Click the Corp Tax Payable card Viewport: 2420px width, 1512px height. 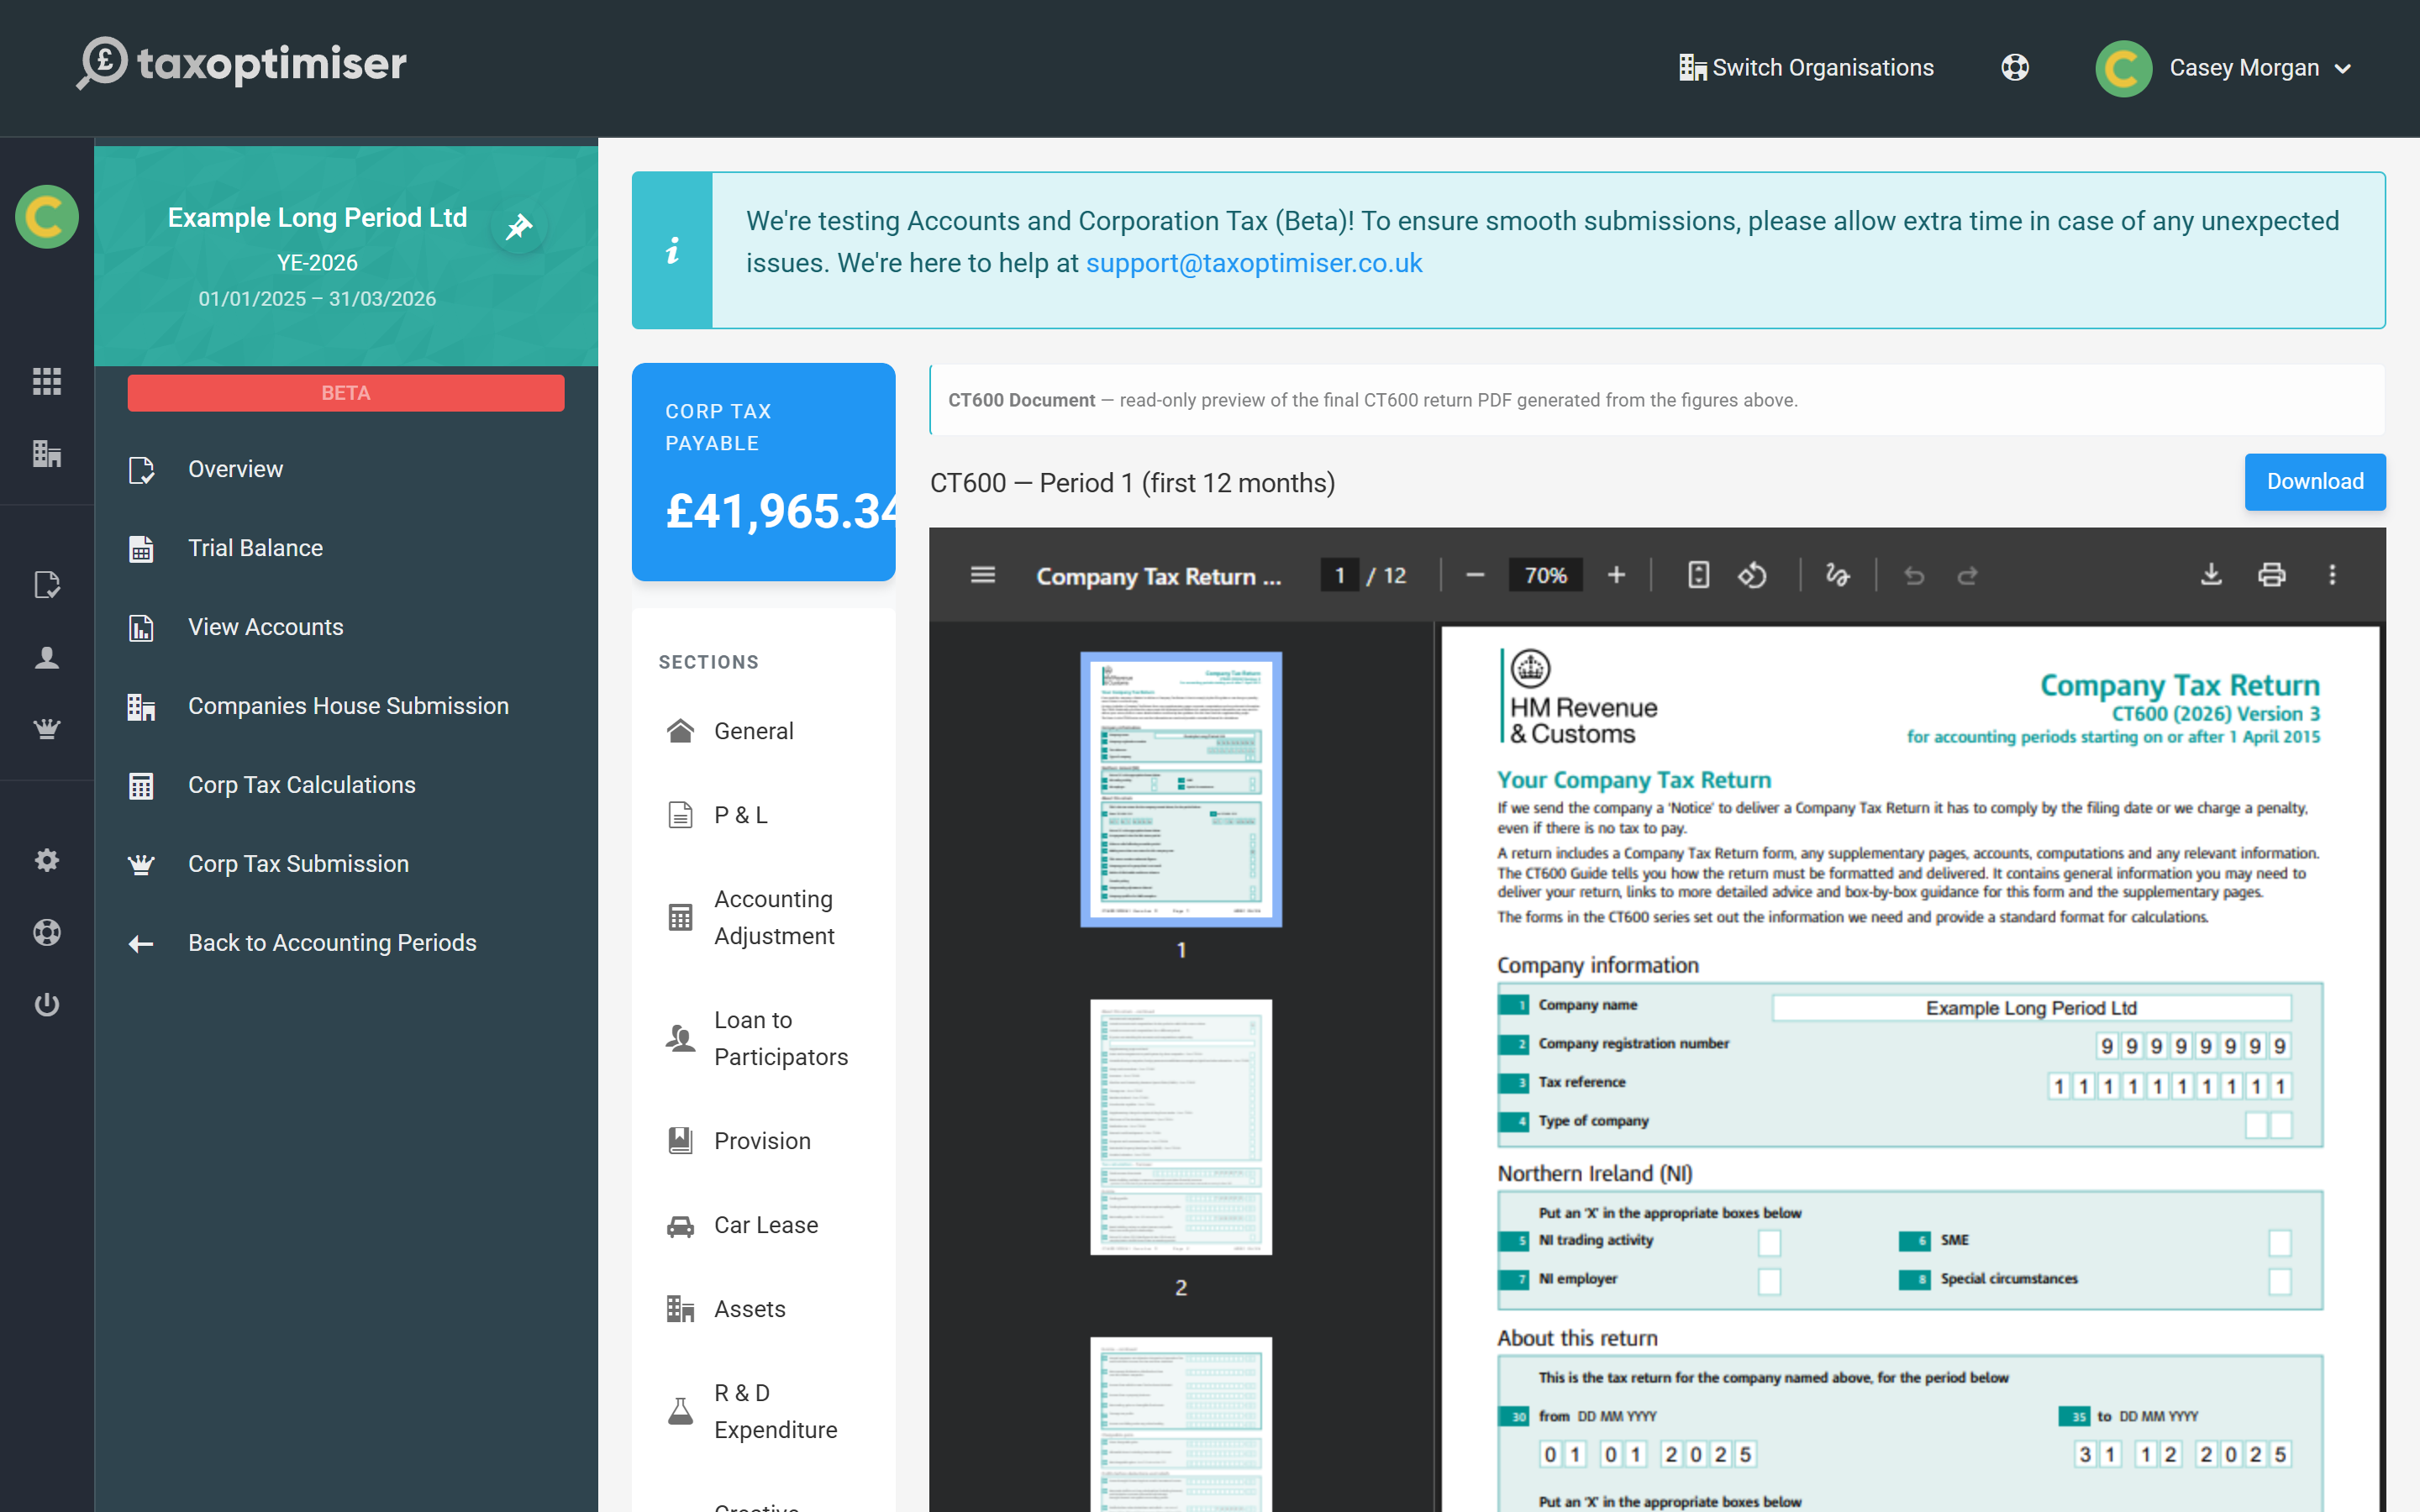764,472
